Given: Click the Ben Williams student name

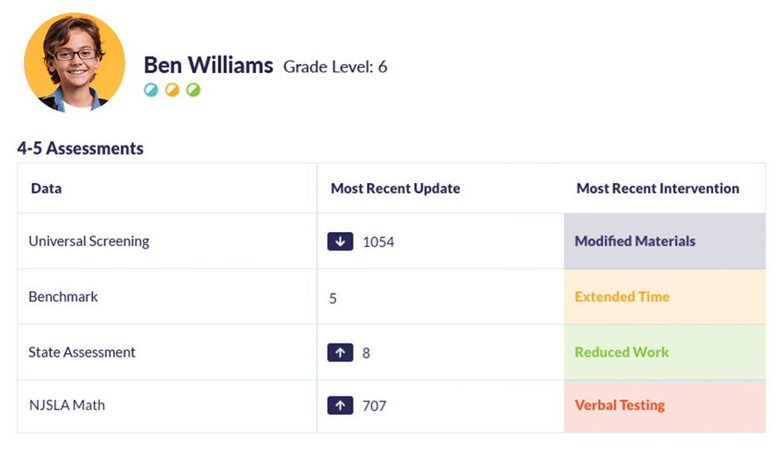Looking at the screenshot, I should click(x=208, y=66).
